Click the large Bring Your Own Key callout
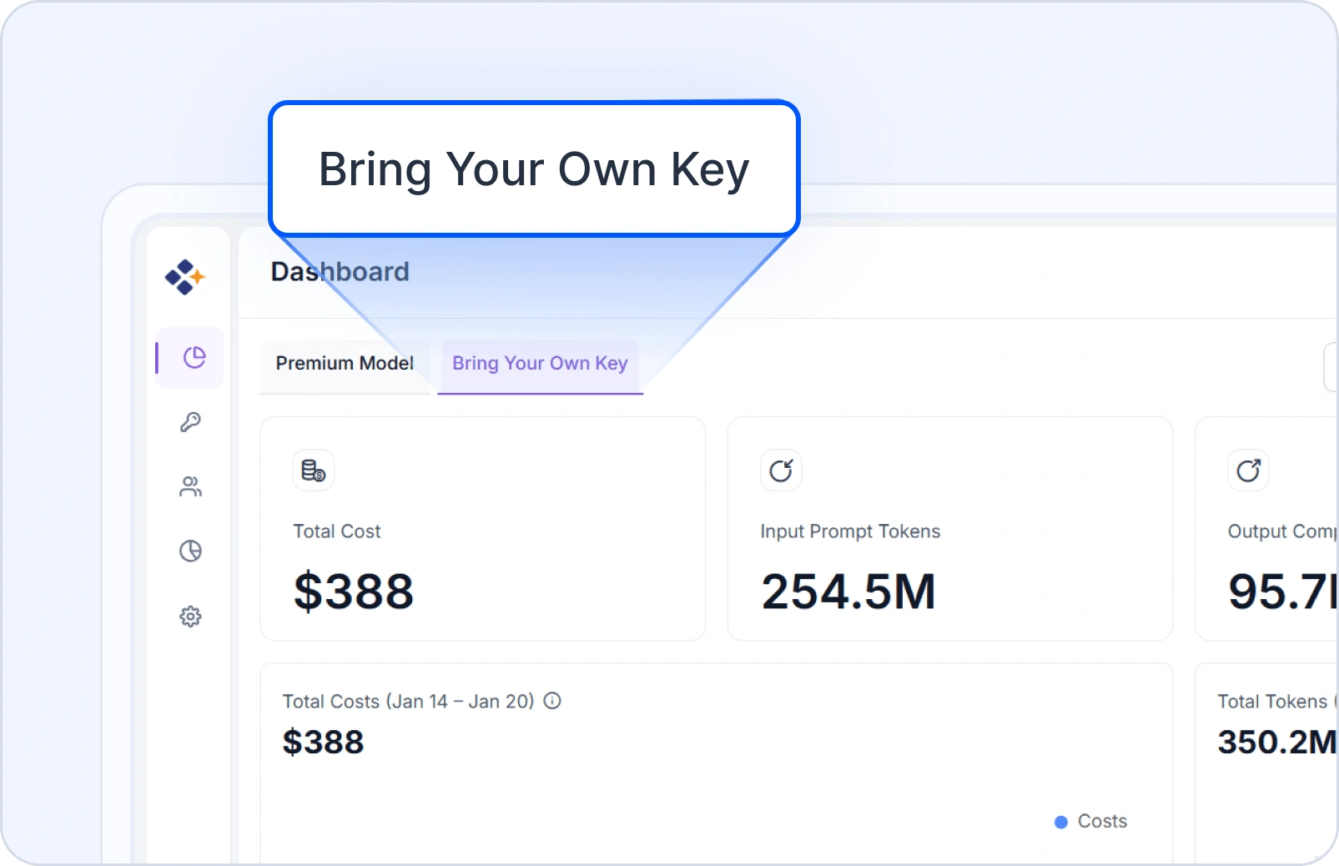 click(x=534, y=169)
